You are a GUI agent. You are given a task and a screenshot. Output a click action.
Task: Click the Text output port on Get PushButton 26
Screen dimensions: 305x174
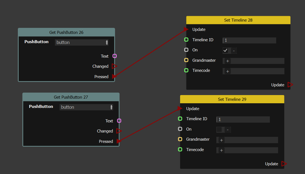point(115,56)
